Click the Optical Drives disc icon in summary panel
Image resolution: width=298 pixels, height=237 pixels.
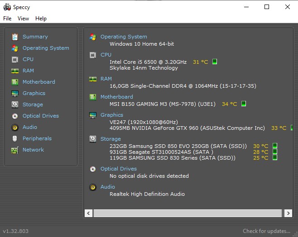pyautogui.click(x=93, y=169)
